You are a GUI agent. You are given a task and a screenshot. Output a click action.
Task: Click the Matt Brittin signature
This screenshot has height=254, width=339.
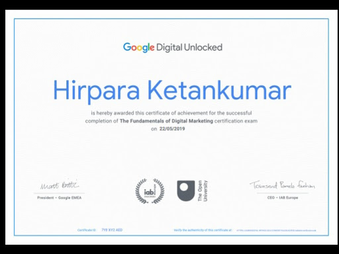(59, 185)
